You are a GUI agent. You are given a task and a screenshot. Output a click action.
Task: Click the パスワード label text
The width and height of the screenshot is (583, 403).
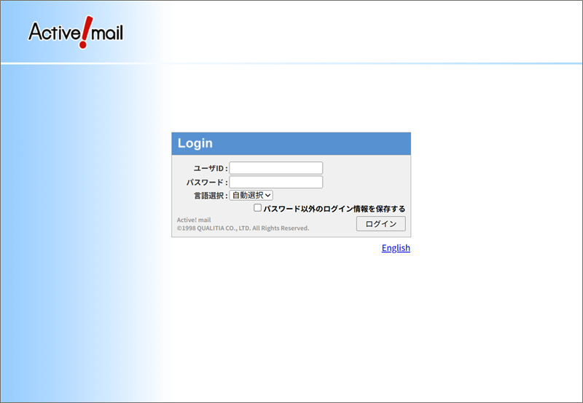click(206, 183)
